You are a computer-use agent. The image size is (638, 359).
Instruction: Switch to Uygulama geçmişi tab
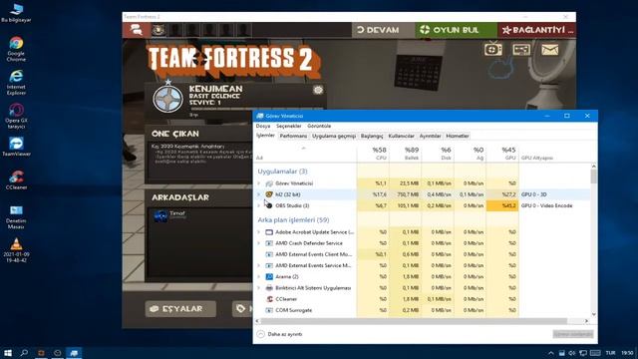[334, 136]
